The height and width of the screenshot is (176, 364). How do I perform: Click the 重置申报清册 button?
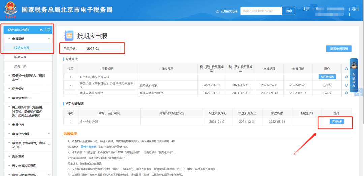pyautogui.click(x=339, y=49)
